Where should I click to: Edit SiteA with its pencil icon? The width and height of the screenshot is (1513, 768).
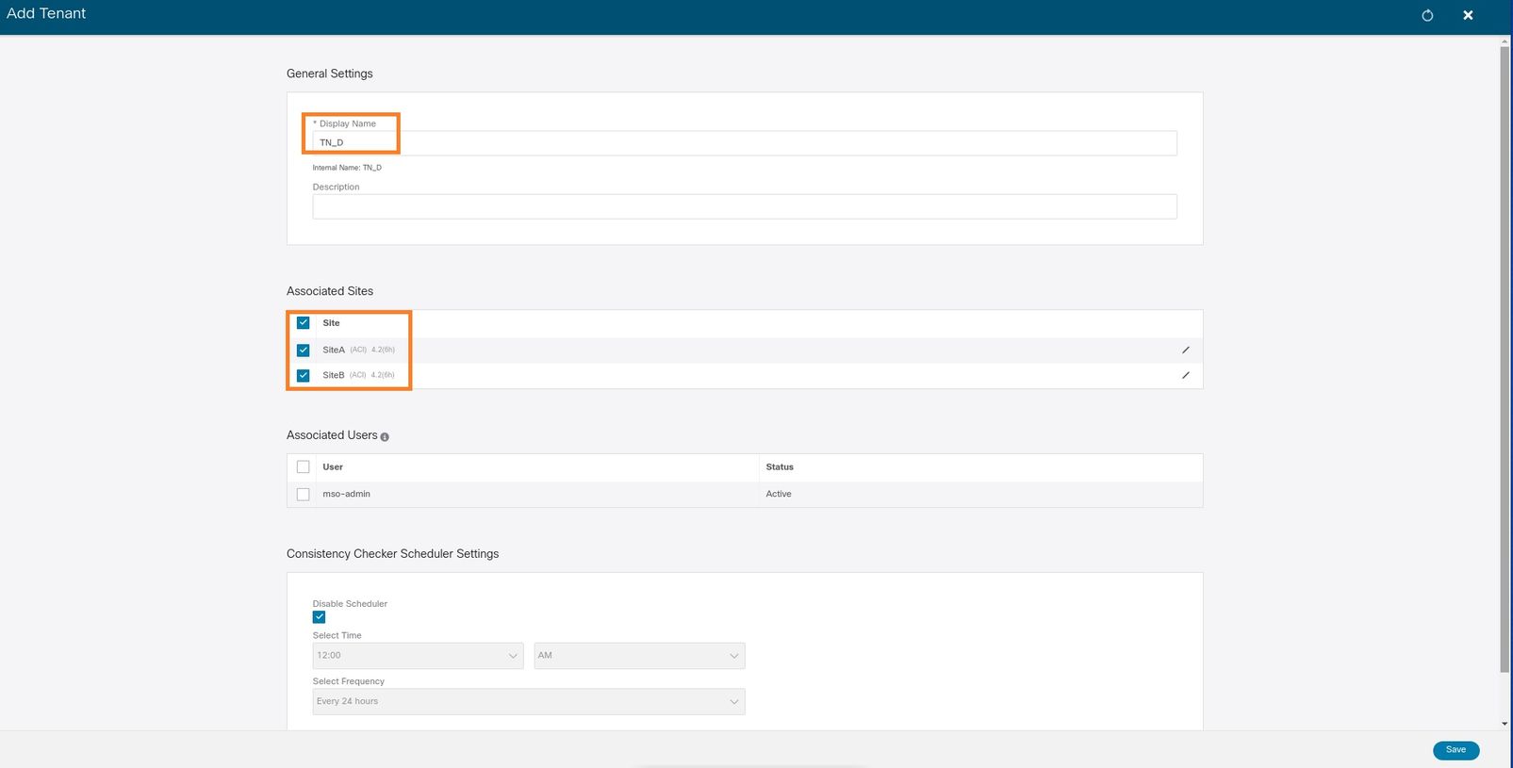1186,350
